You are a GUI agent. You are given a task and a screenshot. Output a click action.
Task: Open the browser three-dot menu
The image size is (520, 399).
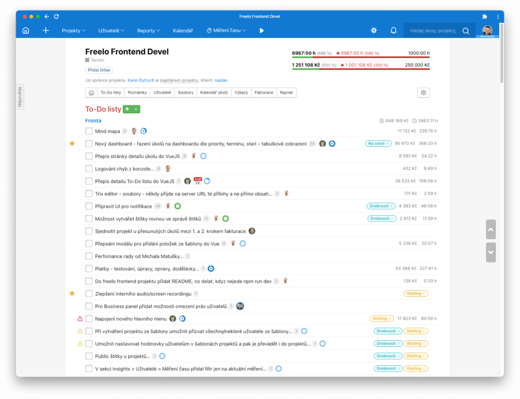[x=497, y=16]
